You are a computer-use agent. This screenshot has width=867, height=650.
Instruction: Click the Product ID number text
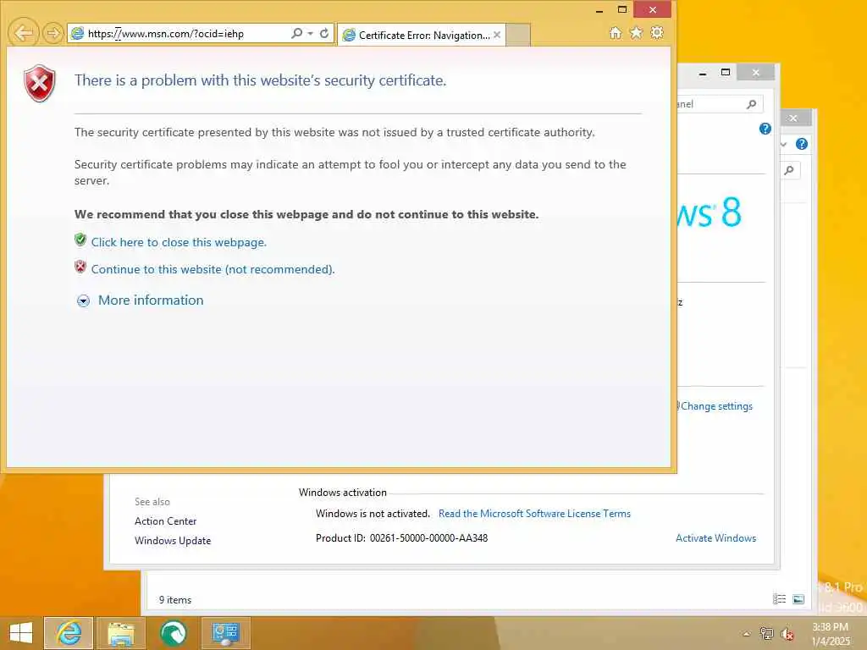(428, 538)
